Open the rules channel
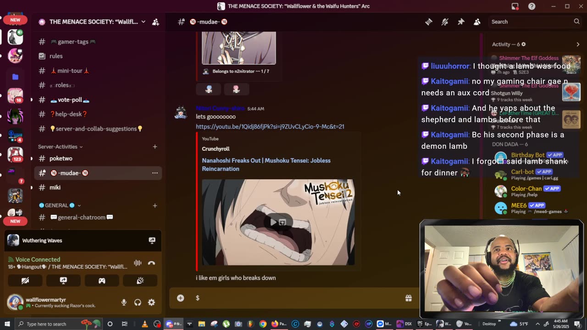Image resolution: width=587 pixels, height=330 pixels. (98, 56)
